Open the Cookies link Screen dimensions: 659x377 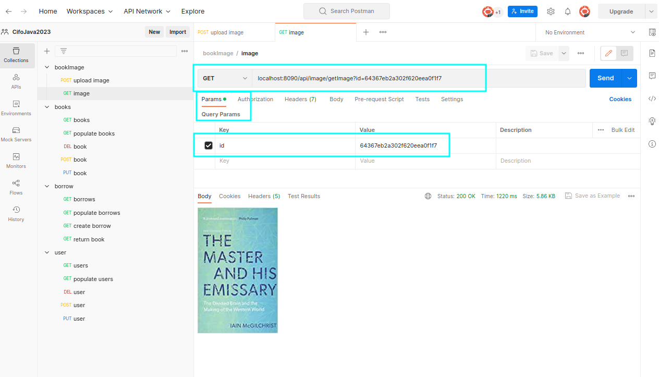620,99
